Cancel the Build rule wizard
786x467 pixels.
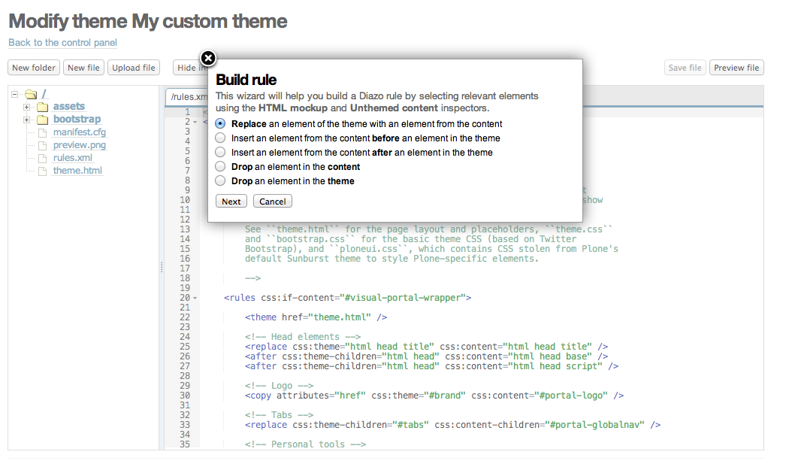tap(272, 201)
